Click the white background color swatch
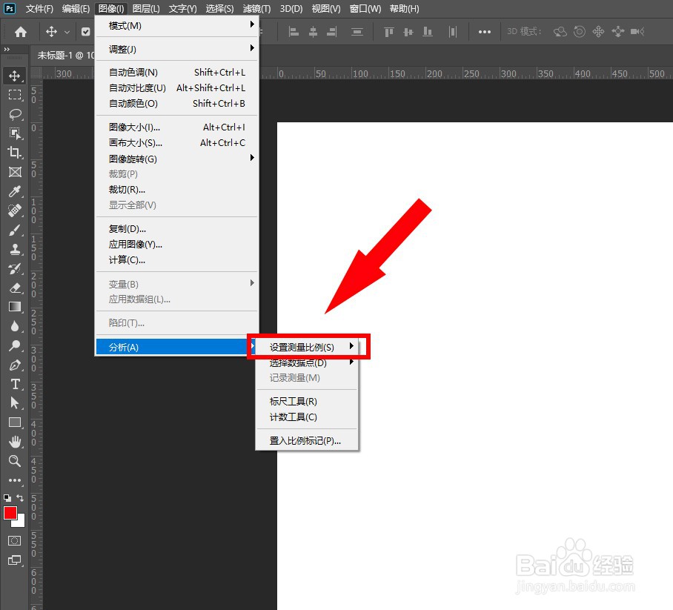Image resolution: width=673 pixels, height=610 pixels. (x=20, y=522)
